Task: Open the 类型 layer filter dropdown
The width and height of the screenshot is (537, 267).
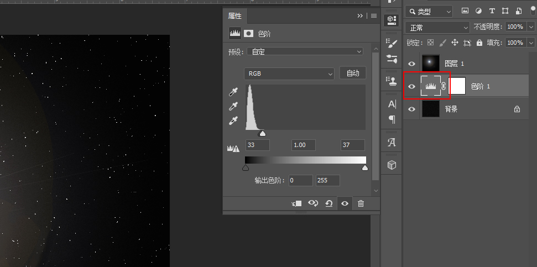Action: pos(429,12)
